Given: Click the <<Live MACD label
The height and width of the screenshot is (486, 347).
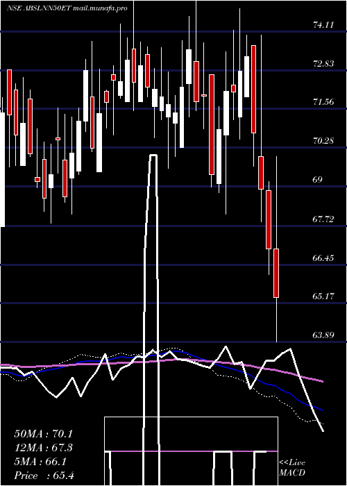Looking at the screenshot, I should 292,468.
